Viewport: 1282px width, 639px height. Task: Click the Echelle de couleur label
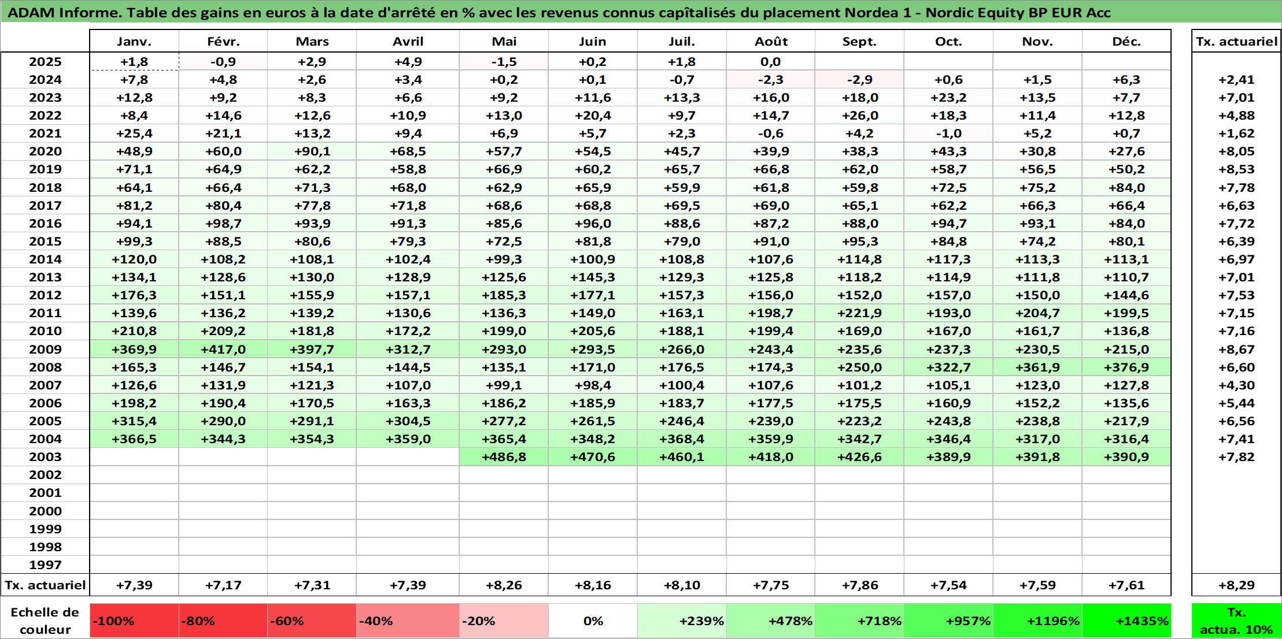45,621
